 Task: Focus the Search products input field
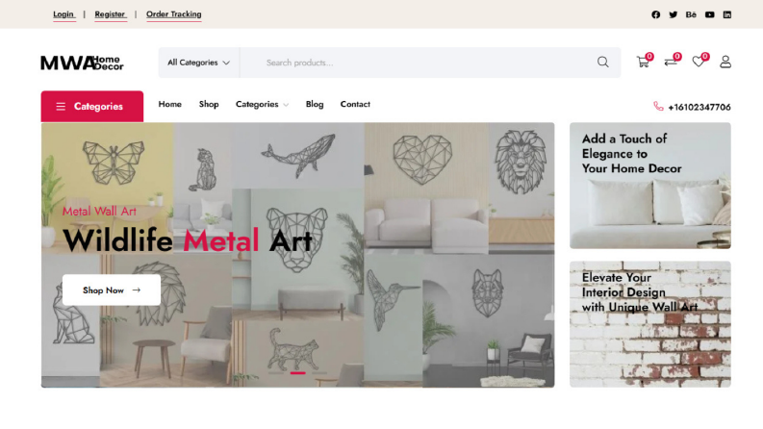419,63
